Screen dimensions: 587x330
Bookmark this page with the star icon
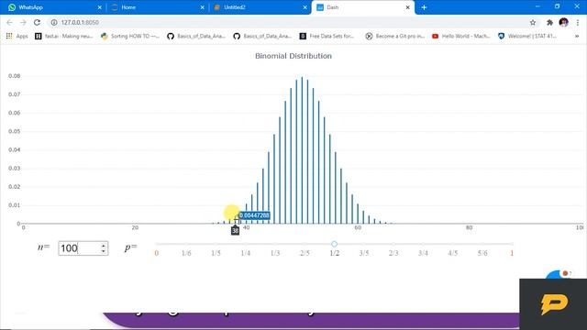coord(533,22)
